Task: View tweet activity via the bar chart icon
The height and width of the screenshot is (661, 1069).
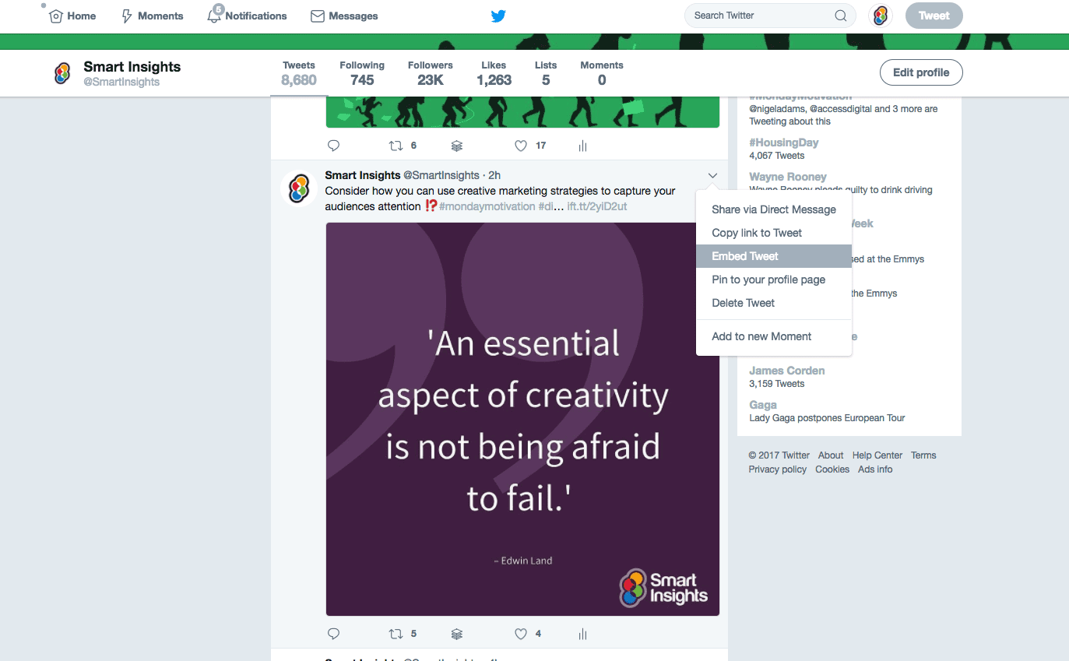Action: point(582,633)
